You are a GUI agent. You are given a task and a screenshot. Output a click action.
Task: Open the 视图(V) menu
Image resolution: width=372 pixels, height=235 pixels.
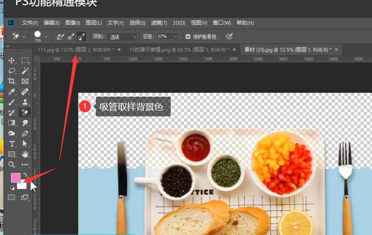199,23
